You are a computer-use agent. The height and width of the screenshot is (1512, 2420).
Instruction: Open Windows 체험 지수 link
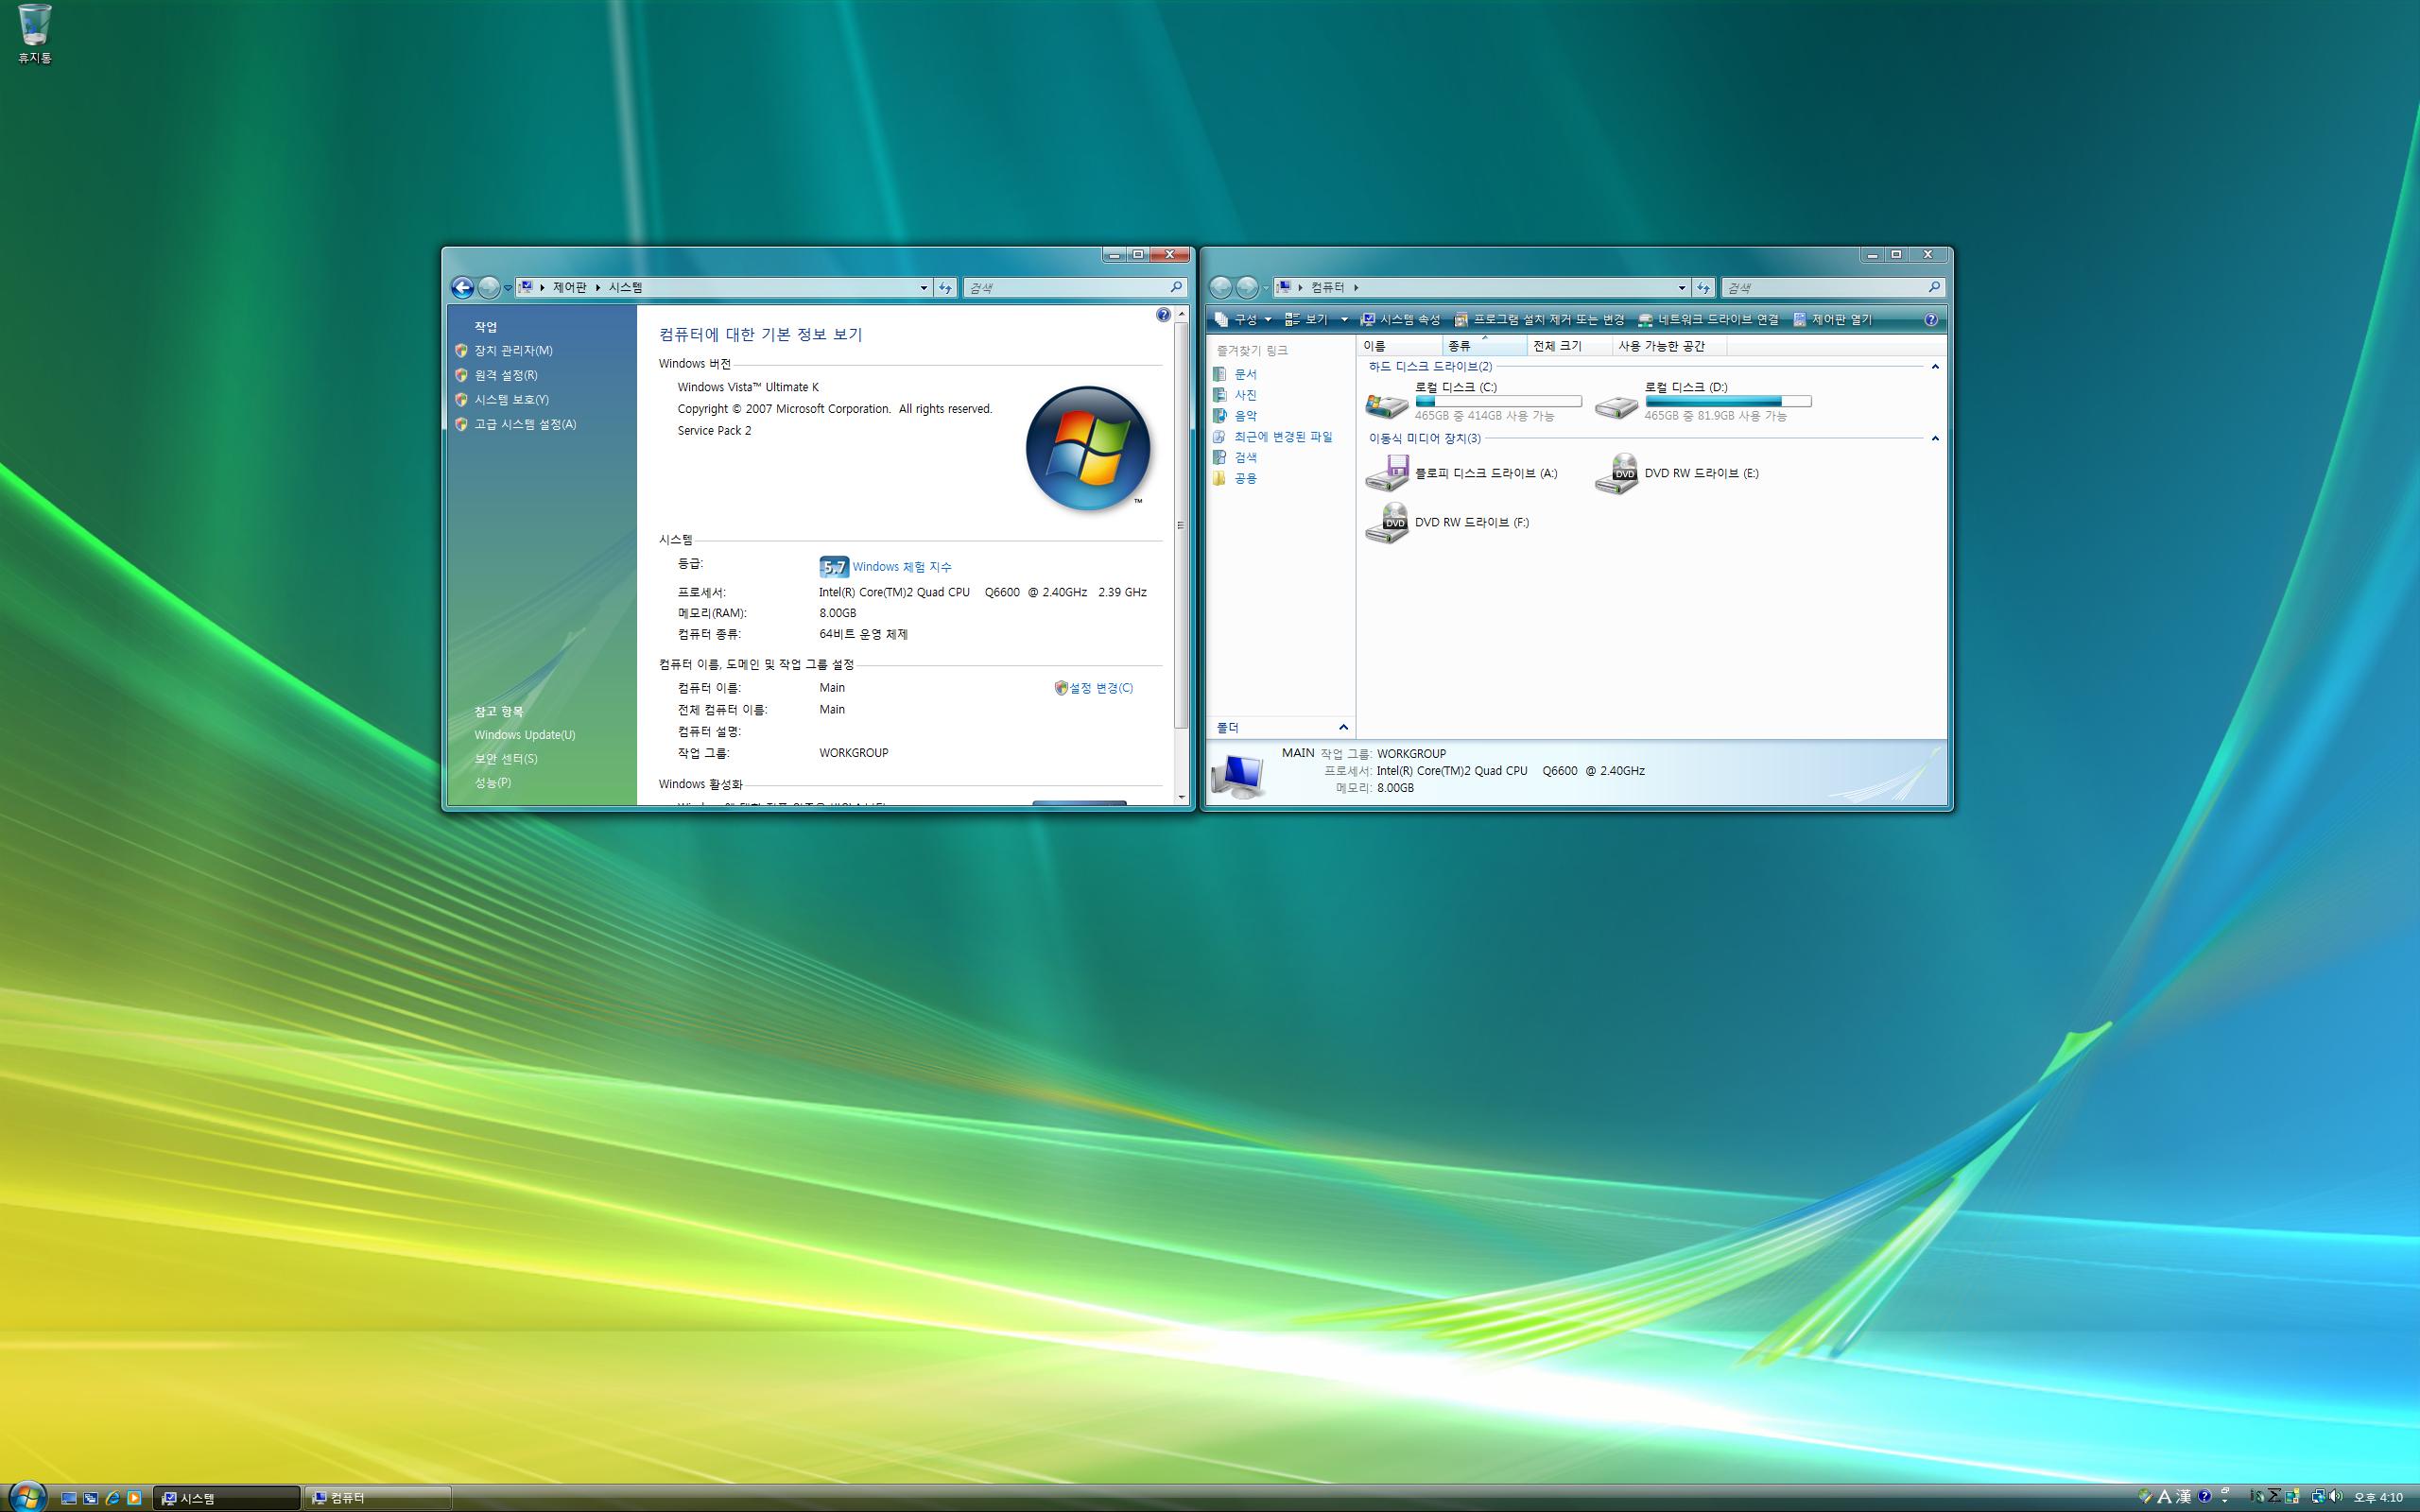coord(902,567)
